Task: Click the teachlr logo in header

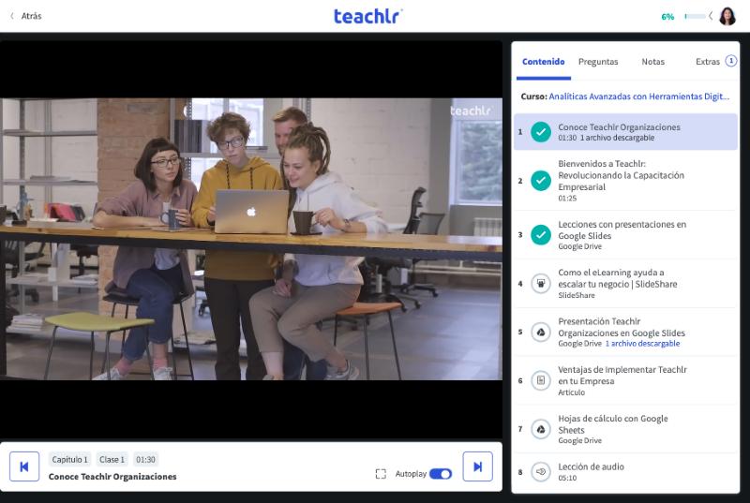Action: (x=367, y=16)
